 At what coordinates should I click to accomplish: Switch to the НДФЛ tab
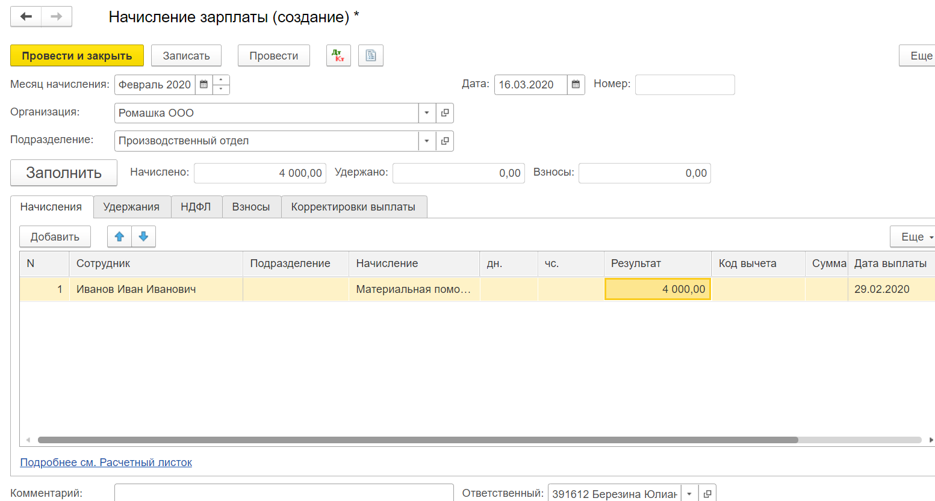pyautogui.click(x=196, y=207)
